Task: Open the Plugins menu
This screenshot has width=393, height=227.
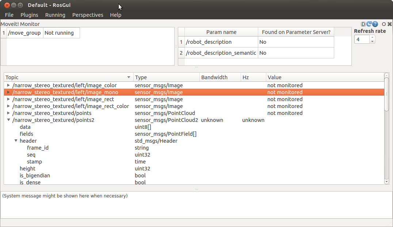Action: tap(29, 15)
